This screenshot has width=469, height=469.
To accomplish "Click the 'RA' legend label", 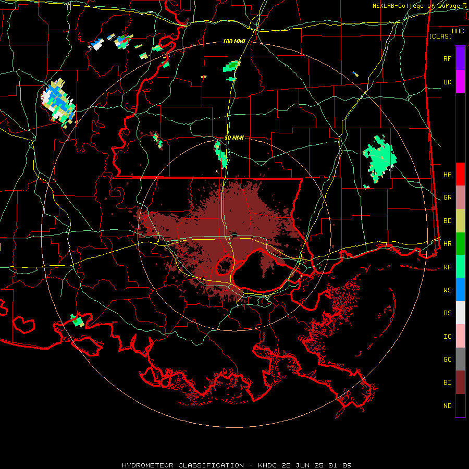I will 447,267.
